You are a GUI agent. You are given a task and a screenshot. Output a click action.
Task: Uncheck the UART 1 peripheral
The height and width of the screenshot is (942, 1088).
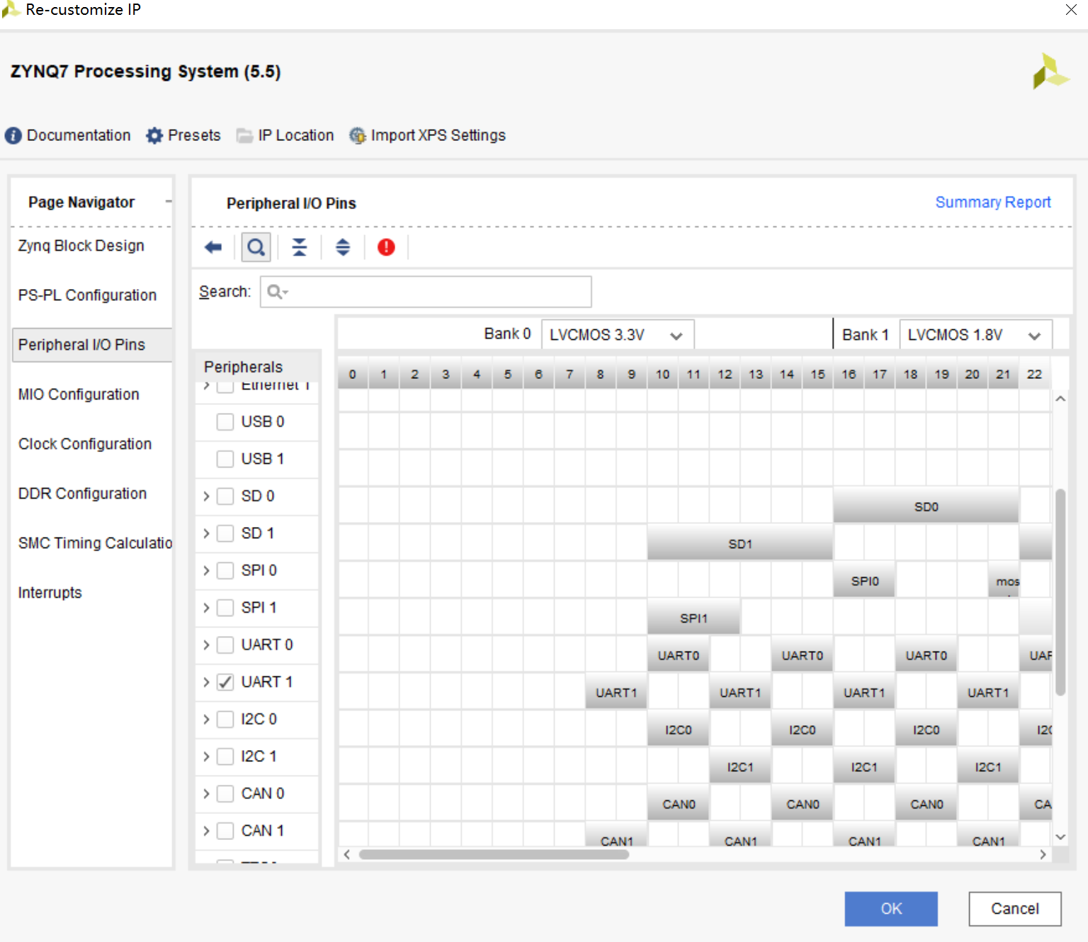coord(225,682)
